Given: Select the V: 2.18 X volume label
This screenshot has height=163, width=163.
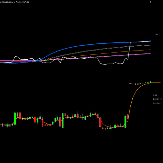Looking at the screenshot, I should (x=157, y=99).
